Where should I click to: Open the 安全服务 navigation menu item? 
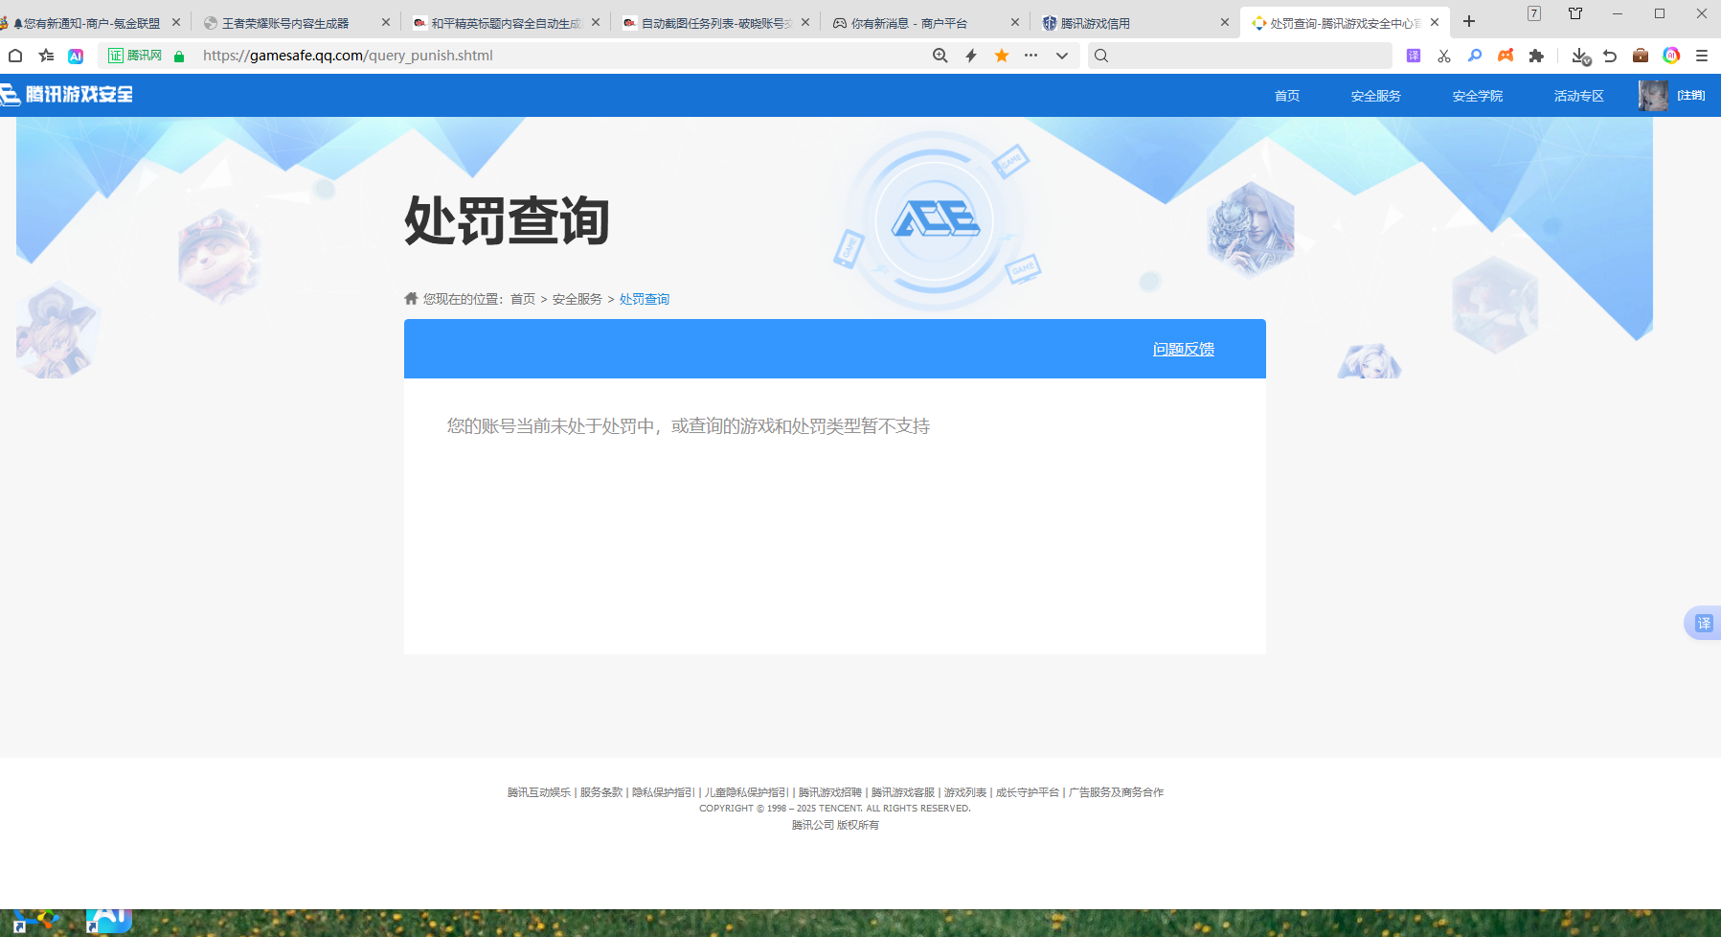(x=1376, y=96)
